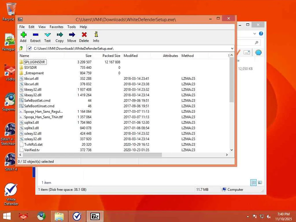The height and width of the screenshot is (222, 296).
Task: Open Supermium desktop shortcut
Action: click(x=9, y=102)
